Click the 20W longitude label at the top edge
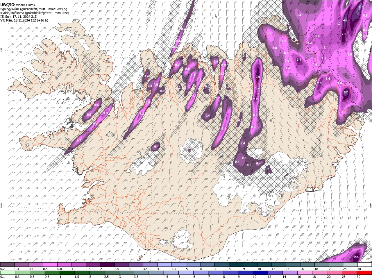 155,1
